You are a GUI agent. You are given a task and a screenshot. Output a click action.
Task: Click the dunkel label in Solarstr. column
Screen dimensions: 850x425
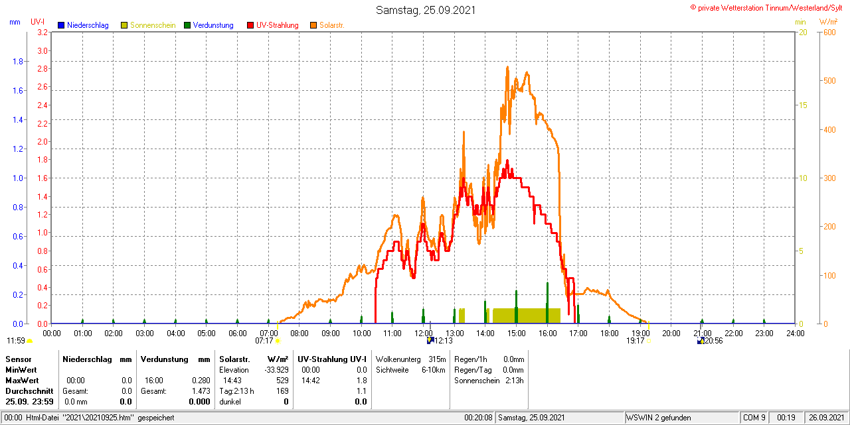230,402
